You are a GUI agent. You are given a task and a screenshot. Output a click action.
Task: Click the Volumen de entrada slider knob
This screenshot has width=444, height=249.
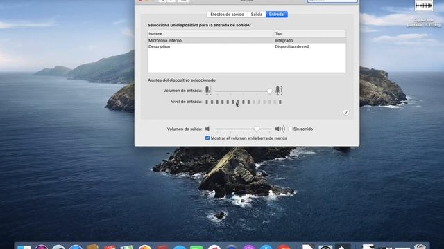click(269, 91)
